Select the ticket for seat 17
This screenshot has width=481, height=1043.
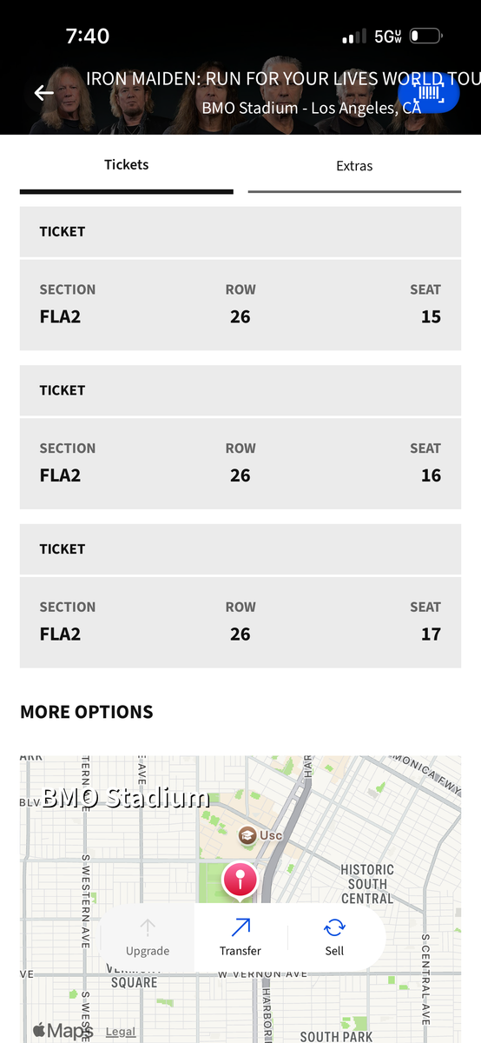point(240,596)
